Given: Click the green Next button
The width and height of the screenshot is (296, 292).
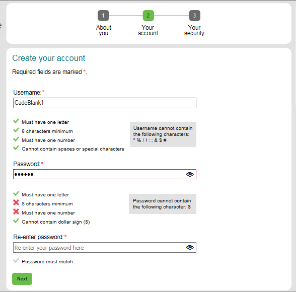Looking at the screenshot, I should click(x=22, y=279).
